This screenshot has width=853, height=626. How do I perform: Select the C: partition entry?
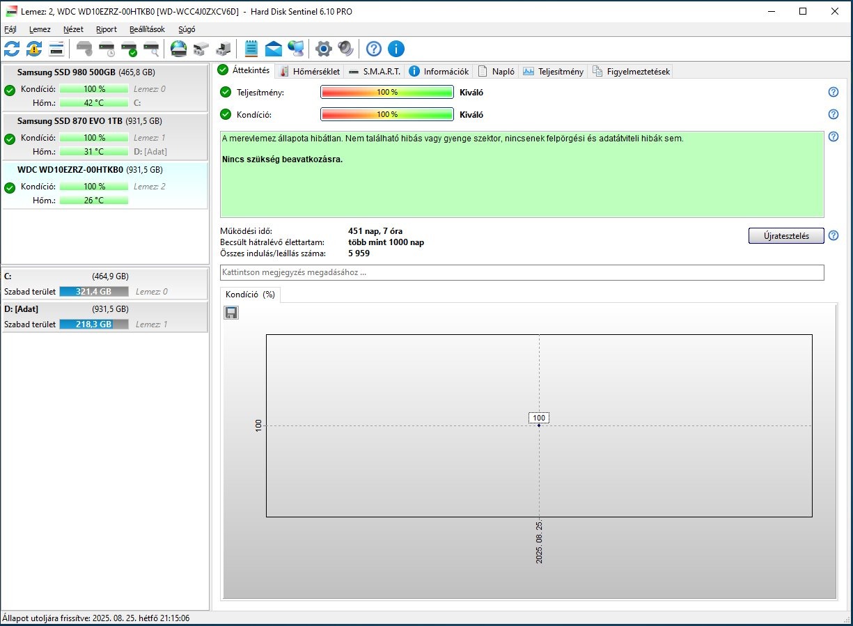104,284
